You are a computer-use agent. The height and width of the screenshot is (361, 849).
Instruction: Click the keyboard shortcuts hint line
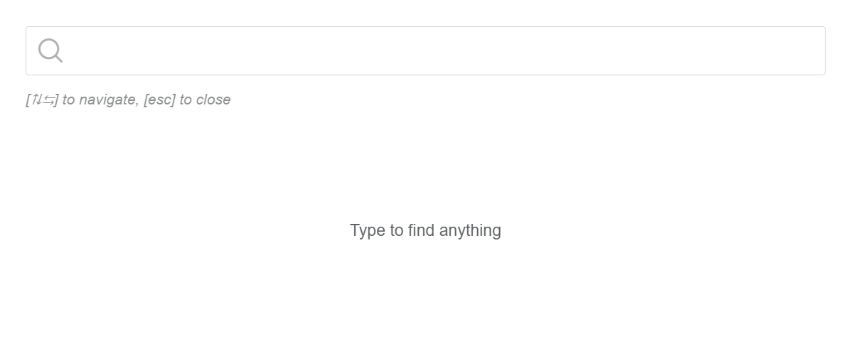128,100
